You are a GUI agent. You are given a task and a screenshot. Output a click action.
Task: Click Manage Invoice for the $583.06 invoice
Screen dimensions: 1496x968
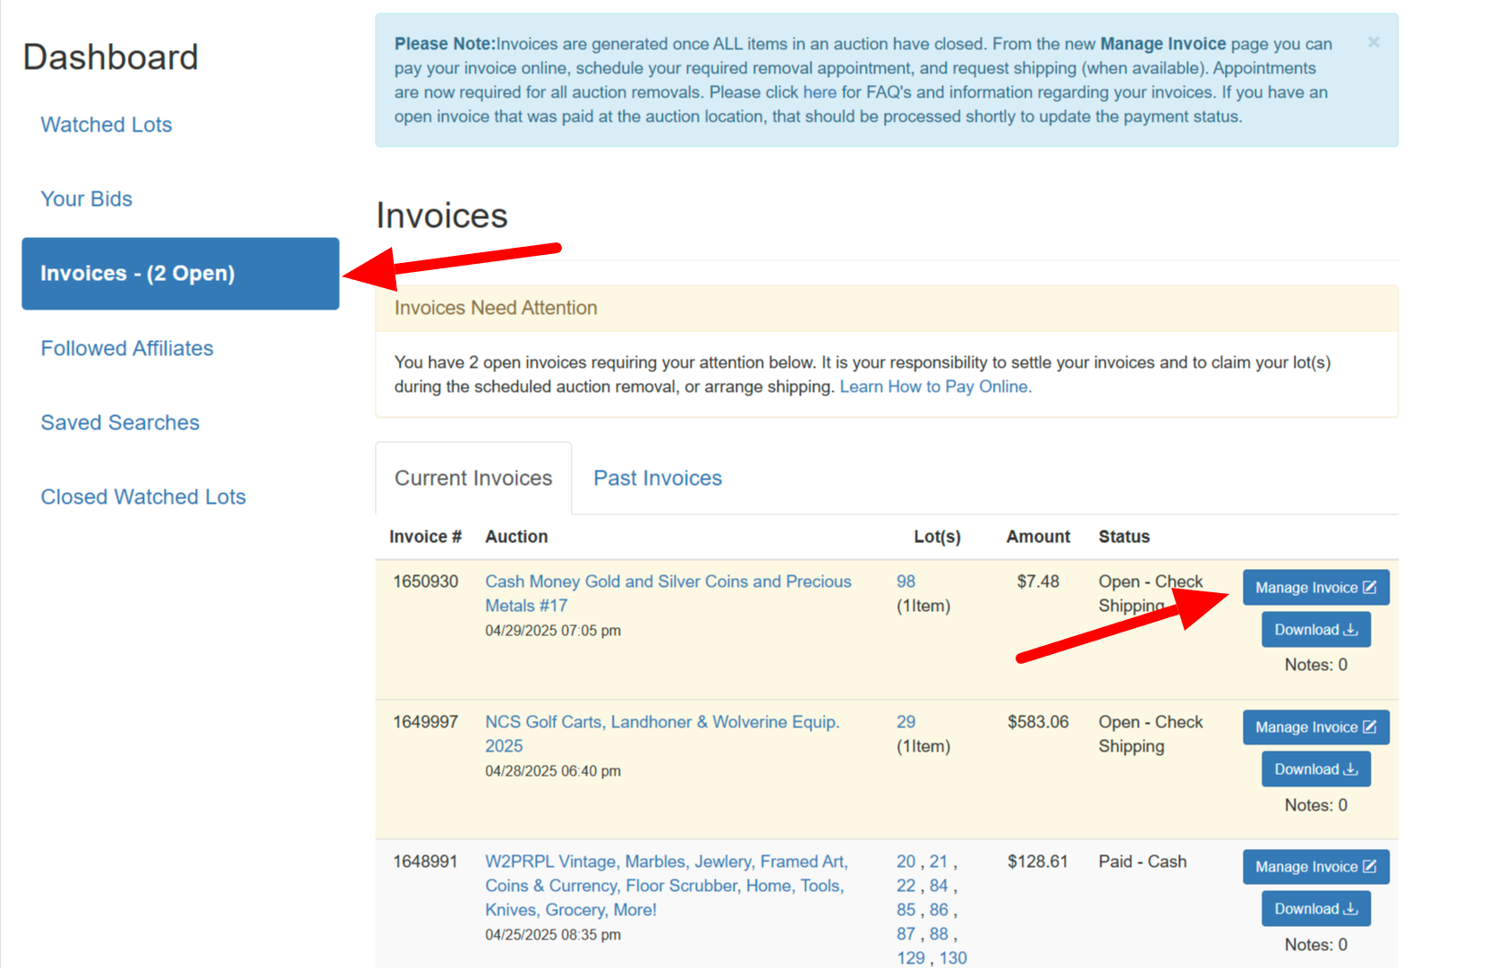click(1314, 727)
